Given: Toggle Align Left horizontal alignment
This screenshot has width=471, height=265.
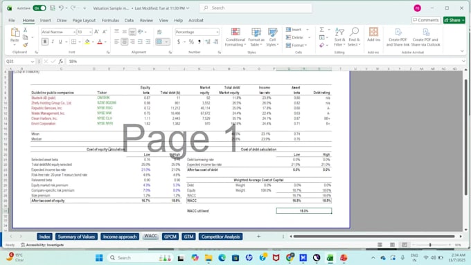Looking at the screenshot, I should (x=116, y=42).
